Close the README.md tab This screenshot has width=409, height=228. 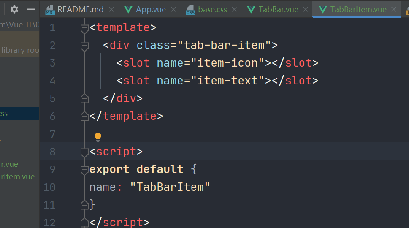tap(111, 10)
